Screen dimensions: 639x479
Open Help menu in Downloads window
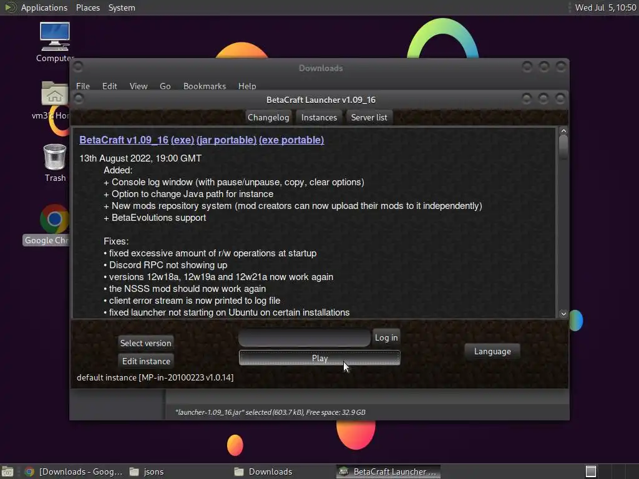(x=247, y=86)
